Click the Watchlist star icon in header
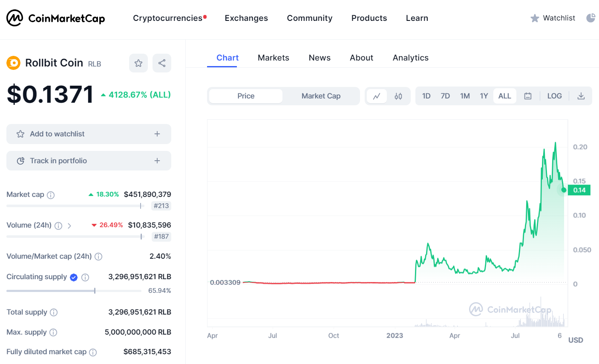This screenshot has width=599, height=364. click(535, 18)
